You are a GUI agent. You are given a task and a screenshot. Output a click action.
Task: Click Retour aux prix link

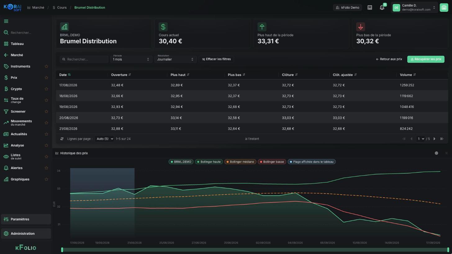point(389,59)
